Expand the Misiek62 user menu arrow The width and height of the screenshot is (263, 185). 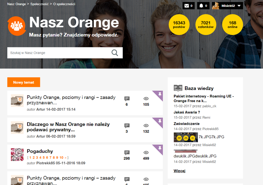tap(239, 6)
